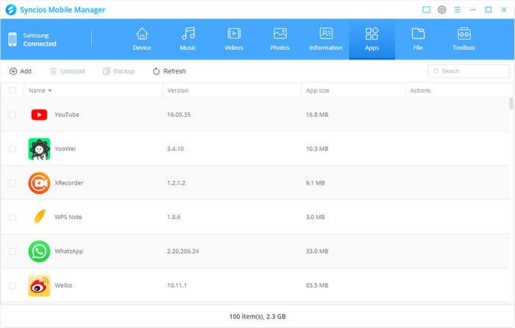This screenshot has height=328, width=515.
Task: Go to the Photos section
Action: [x=280, y=35]
